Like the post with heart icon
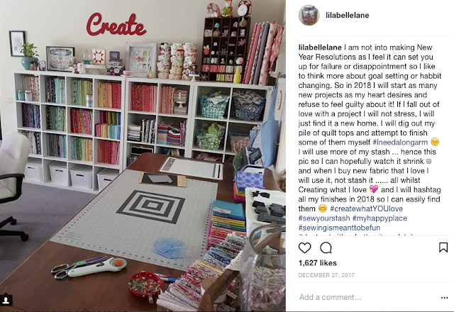The width and height of the screenshot is (454, 312). click(304, 248)
